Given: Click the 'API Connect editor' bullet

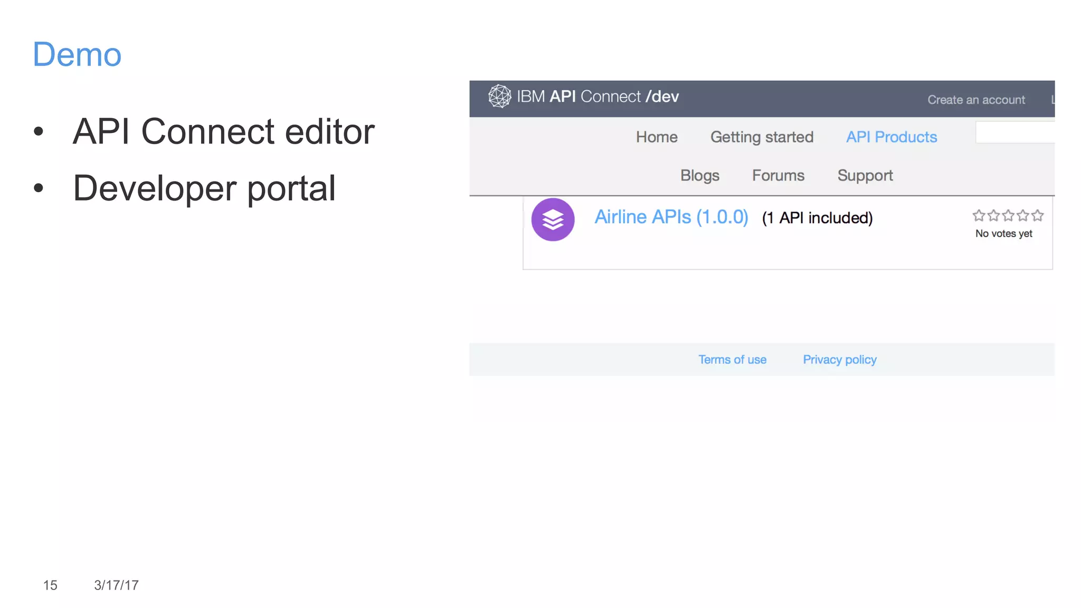Looking at the screenshot, I should coord(223,131).
